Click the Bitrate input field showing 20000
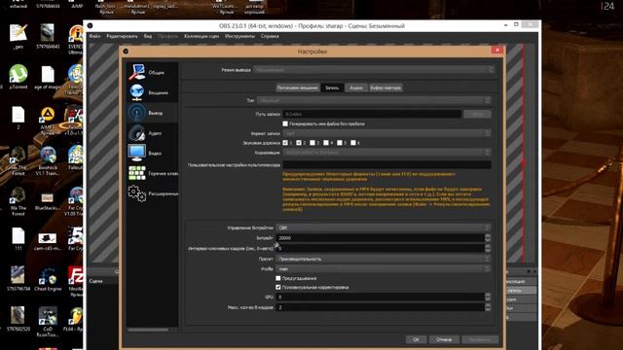The width and height of the screenshot is (623, 350). (x=380, y=238)
